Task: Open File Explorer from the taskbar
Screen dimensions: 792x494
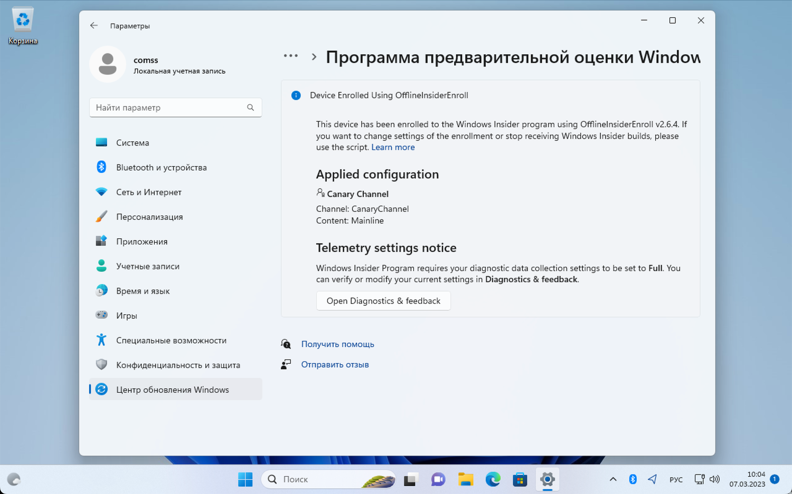Action: point(466,479)
